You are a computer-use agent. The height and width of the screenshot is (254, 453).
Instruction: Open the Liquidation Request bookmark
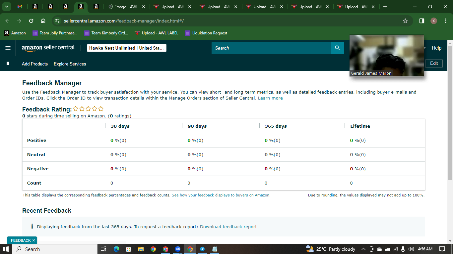pyautogui.click(x=206, y=33)
